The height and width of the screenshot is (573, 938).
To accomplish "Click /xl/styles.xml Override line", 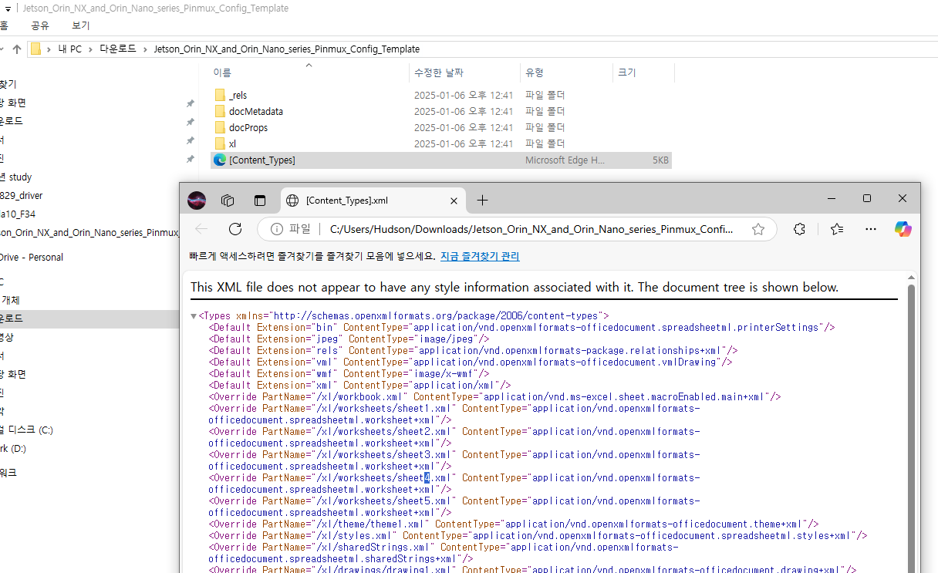I will [x=538, y=535].
